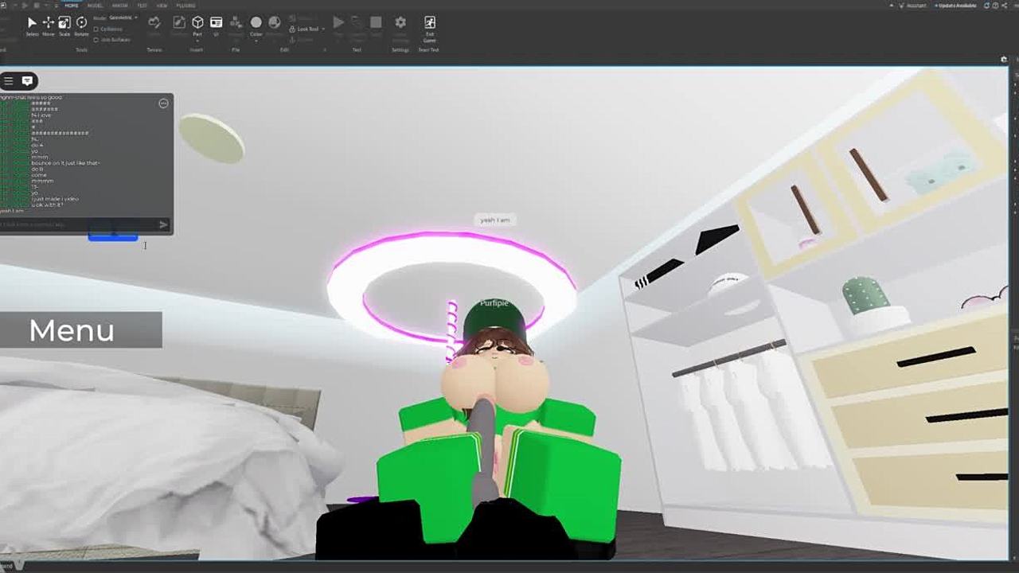Pick the Scale tool
Viewport: 1019px width, 573px height.
point(64,24)
